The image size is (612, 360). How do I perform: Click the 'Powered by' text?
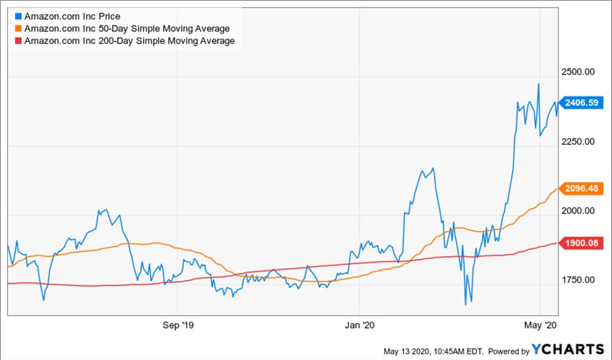click(x=509, y=352)
